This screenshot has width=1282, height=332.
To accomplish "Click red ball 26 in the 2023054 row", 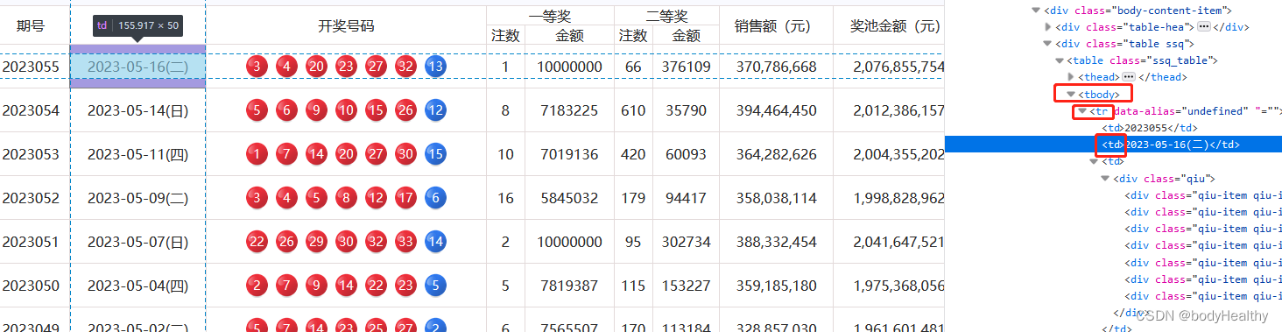I will point(405,110).
